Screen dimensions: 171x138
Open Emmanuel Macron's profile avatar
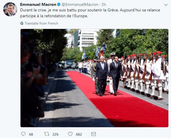point(10,9)
